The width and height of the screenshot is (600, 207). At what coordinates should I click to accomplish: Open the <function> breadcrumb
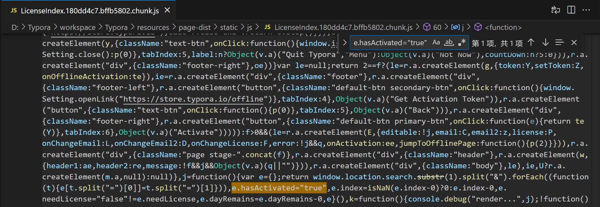point(503,27)
